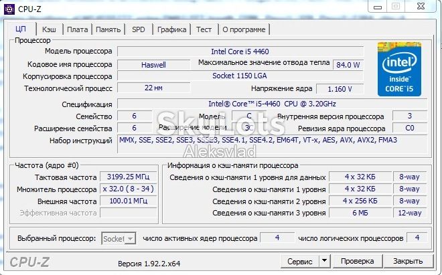
Task: Click the Закрыть button
Action: tap(408, 261)
